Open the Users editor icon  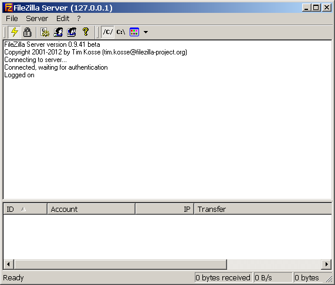point(58,32)
